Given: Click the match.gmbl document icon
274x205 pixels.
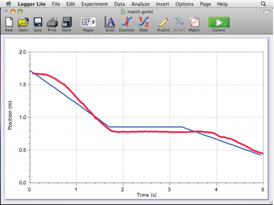Looking at the screenshot, I should click(x=123, y=12).
